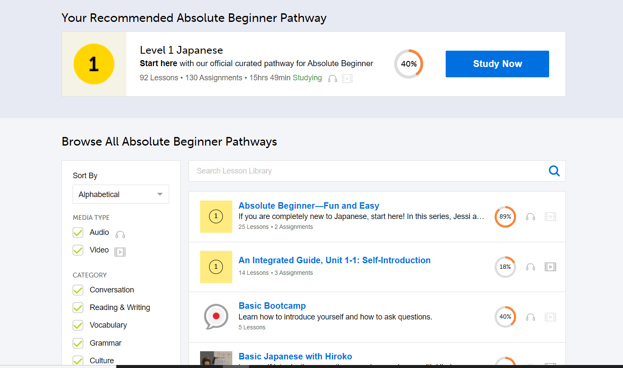623x368 pixels.
Task: Click the 89% progress ring
Action: click(x=505, y=217)
